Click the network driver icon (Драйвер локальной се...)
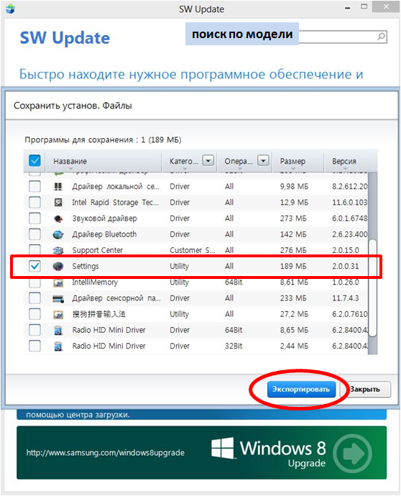 [x=58, y=187]
